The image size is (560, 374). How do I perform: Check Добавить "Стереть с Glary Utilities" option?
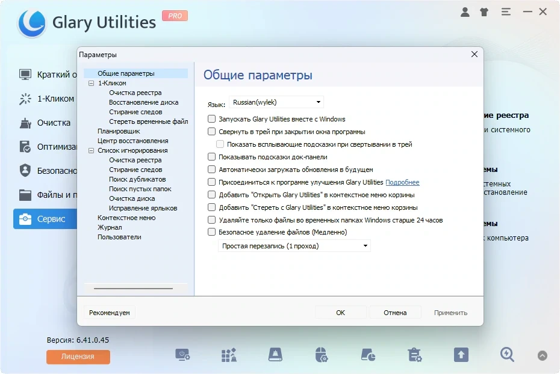pos(211,207)
